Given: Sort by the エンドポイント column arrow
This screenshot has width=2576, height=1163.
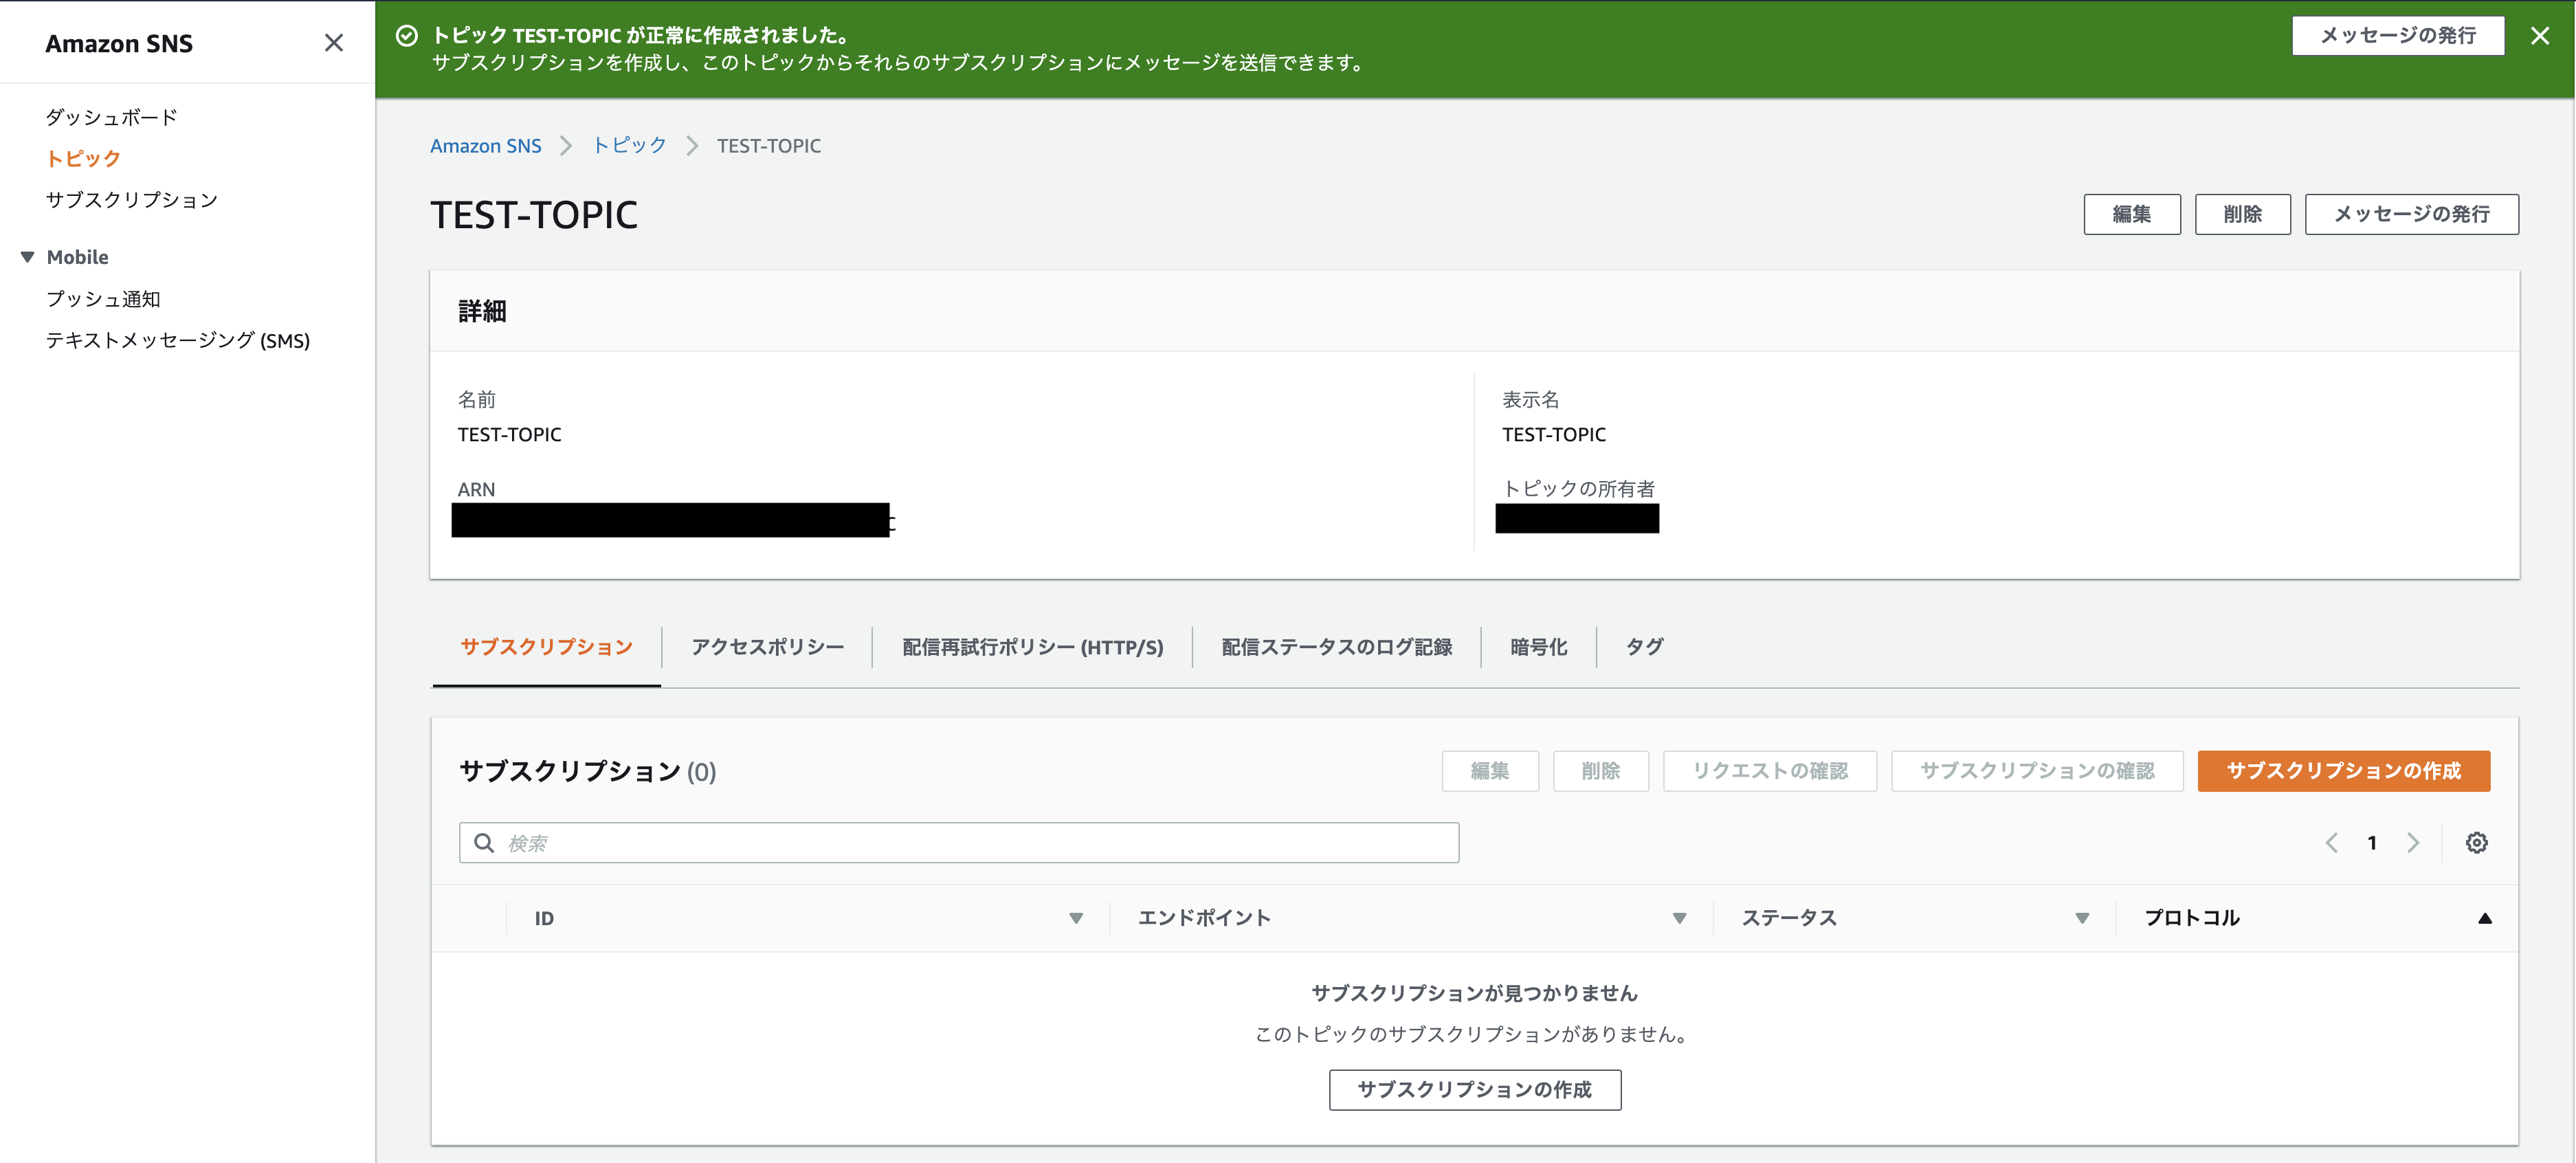Looking at the screenshot, I should [1679, 918].
